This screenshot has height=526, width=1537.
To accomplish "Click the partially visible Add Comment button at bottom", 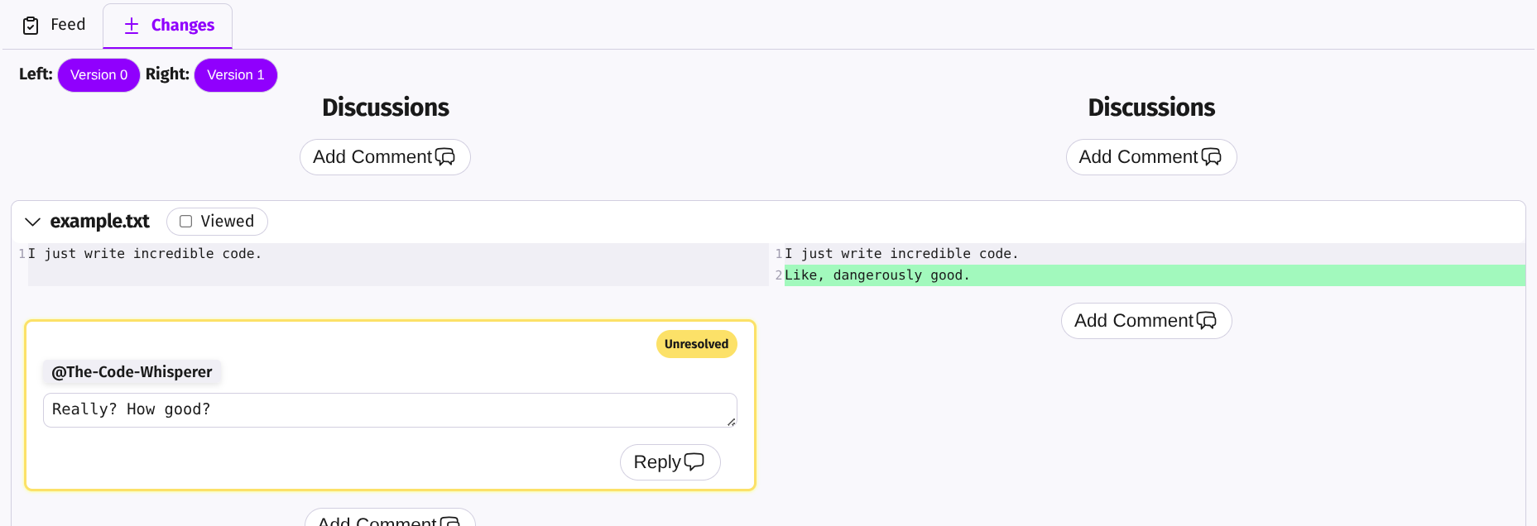I will pos(389,519).
